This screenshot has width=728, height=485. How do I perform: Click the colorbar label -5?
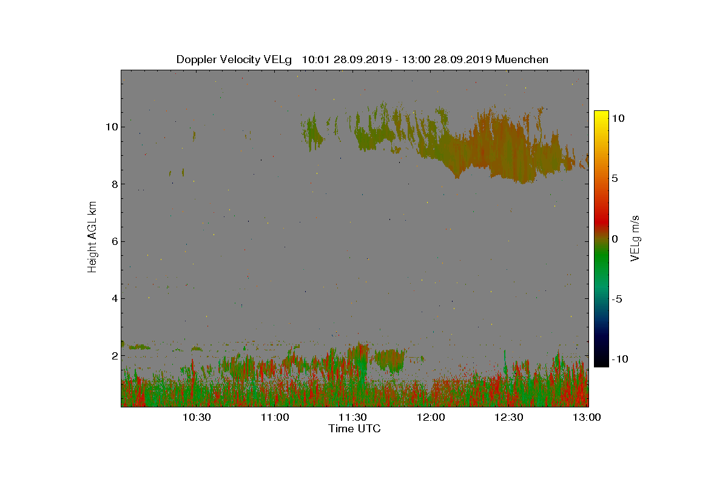pyautogui.click(x=616, y=299)
